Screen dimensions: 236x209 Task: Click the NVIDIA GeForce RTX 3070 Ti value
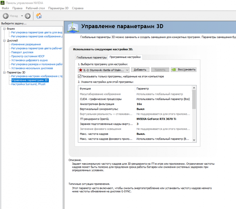(156, 119)
